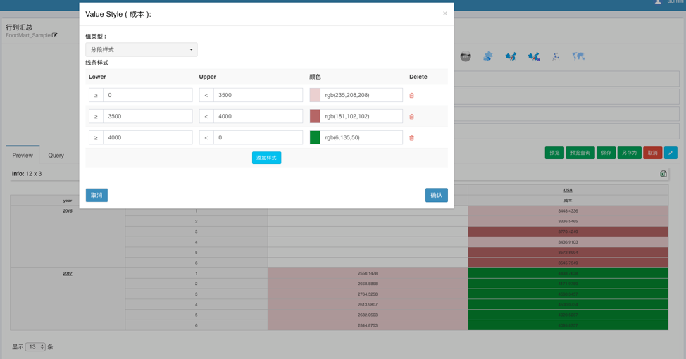Switch to the Preview tab
This screenshot has width=686, height=359.
23,156
